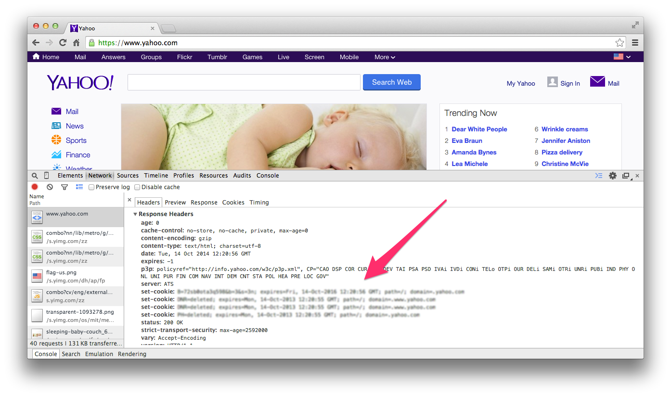Select transparent-1093278.png request row

[76, 316]
